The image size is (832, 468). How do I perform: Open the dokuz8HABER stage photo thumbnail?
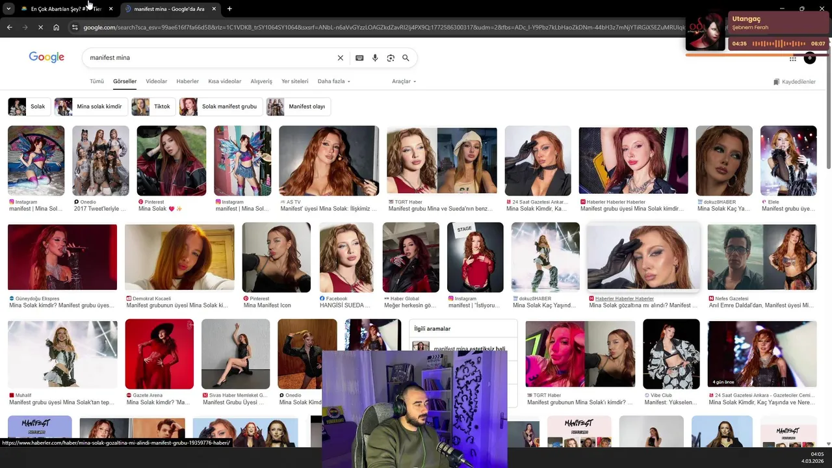pos(545,257)
